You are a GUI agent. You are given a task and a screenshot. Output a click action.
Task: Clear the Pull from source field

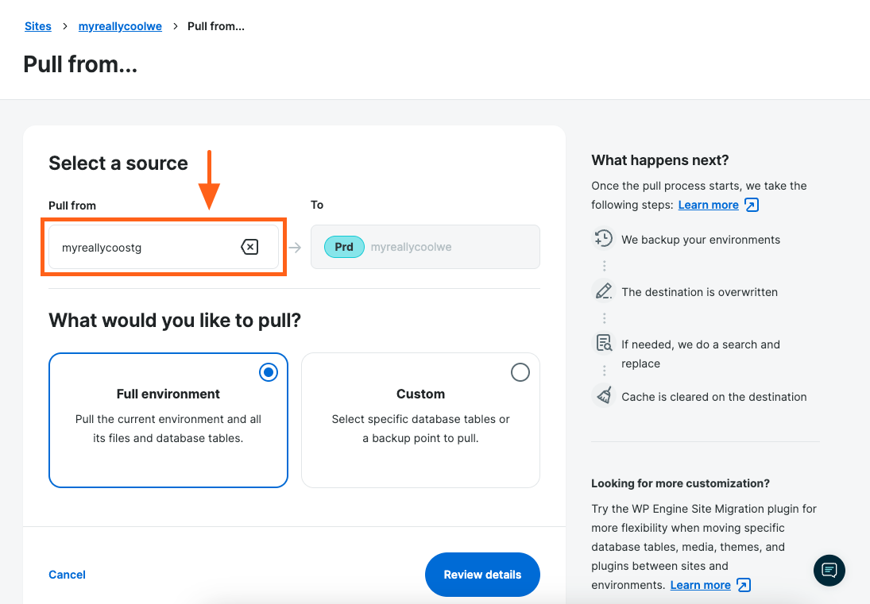pyautogui.click(x=249, y=248)
